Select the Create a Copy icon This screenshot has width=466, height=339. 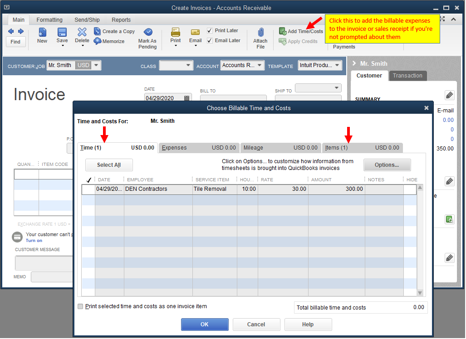point(114,31)
